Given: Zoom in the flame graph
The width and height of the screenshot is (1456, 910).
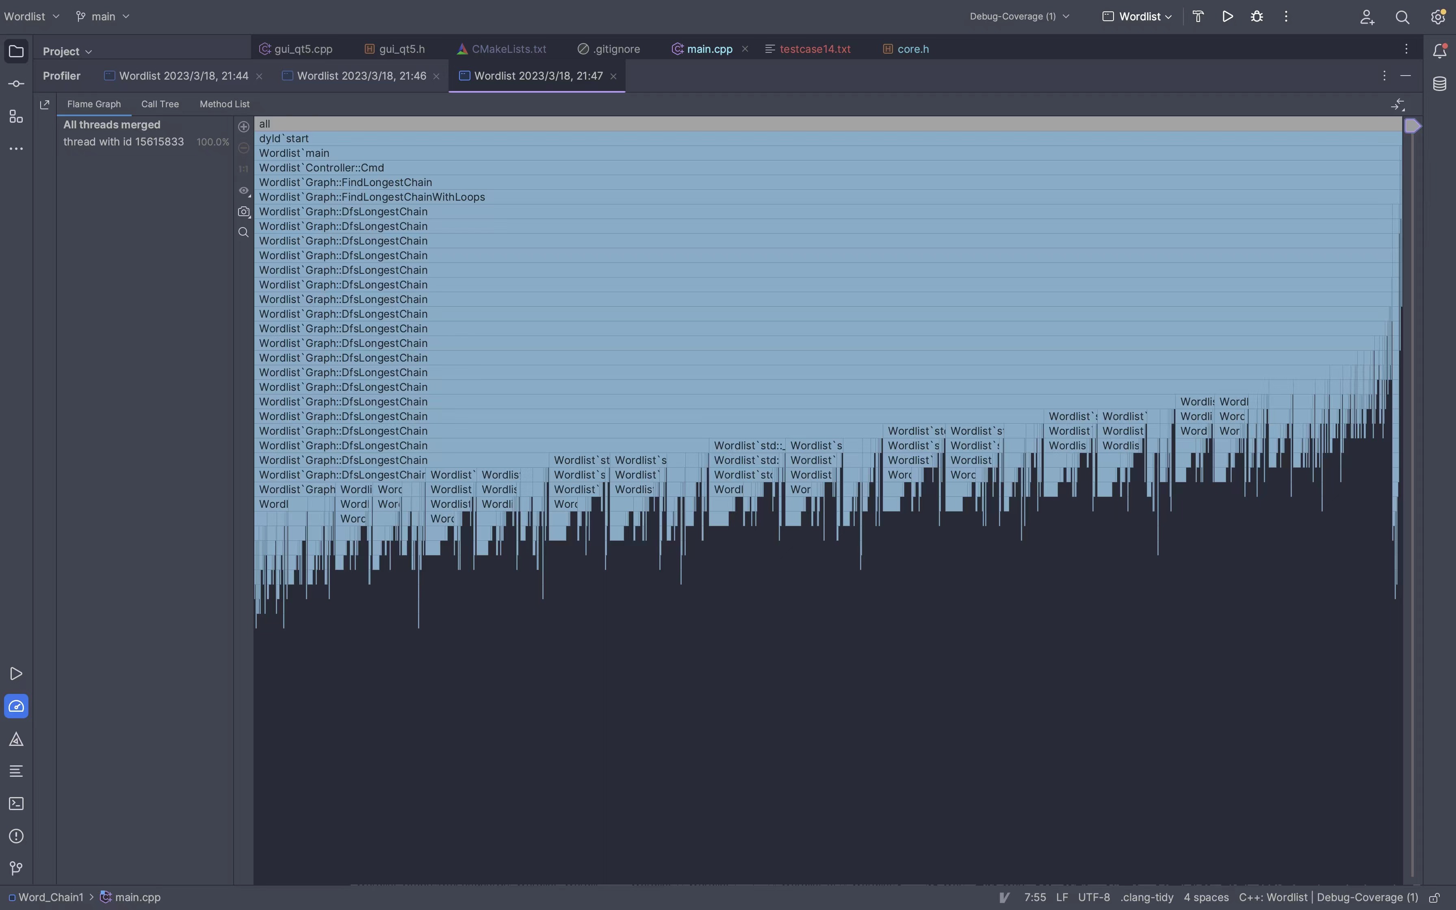Looking at the screenshot, I should pyautogui.click(x=244, y=126).
